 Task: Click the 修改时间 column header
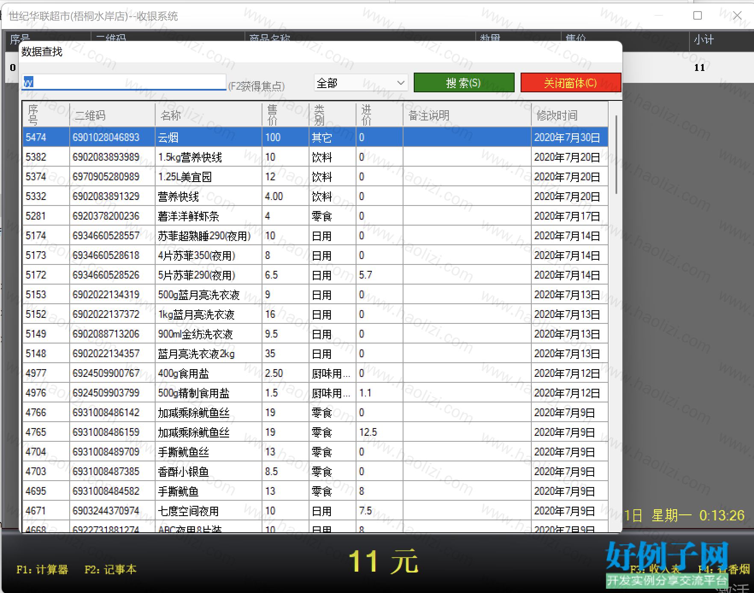click(569, 115)
